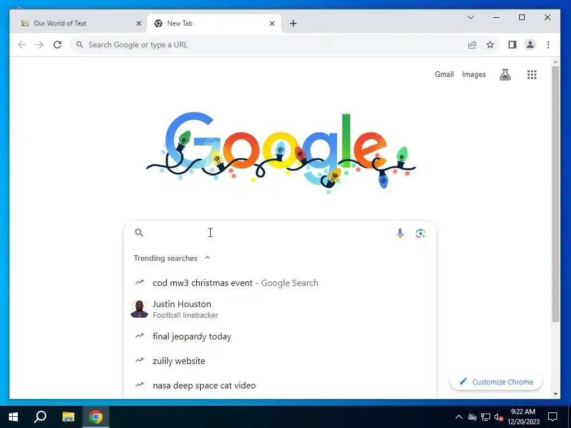Click the magnifier icon in search box
The width and height of the screenshot is (571, 428).
click(139, 232)
